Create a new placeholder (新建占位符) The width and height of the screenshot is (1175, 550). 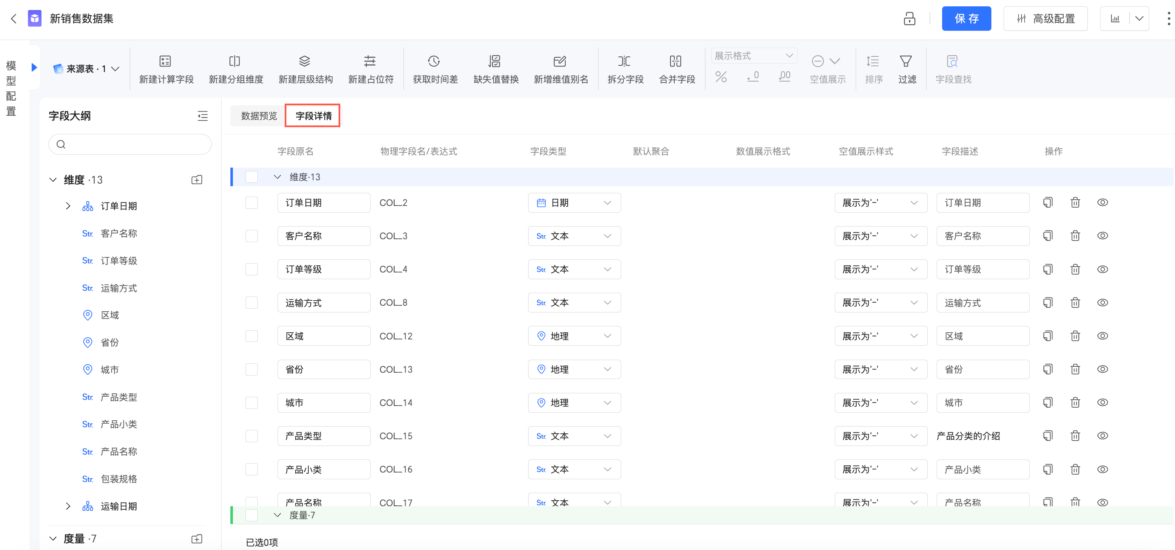tap(370, 69)
